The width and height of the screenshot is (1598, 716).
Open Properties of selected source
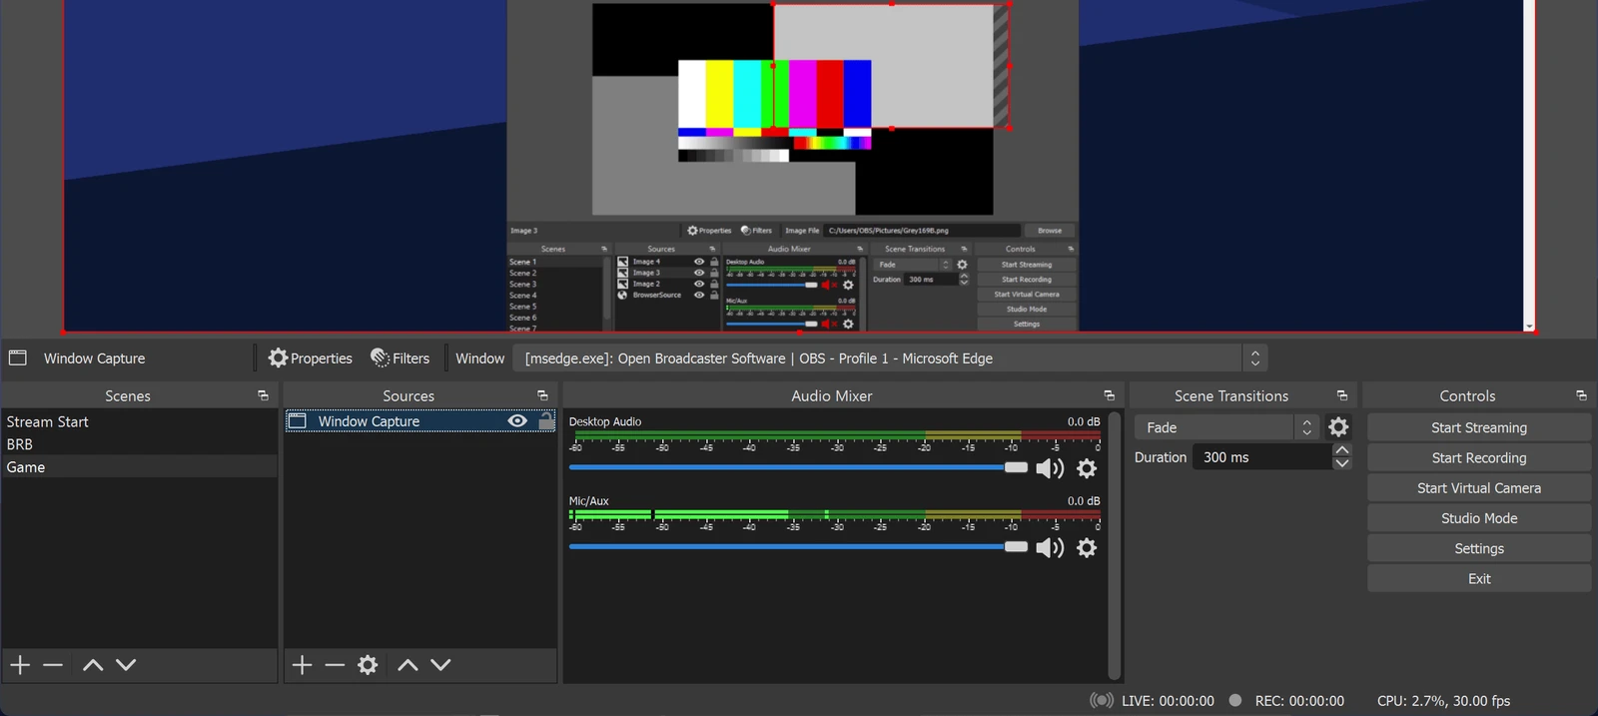point(310,358)
